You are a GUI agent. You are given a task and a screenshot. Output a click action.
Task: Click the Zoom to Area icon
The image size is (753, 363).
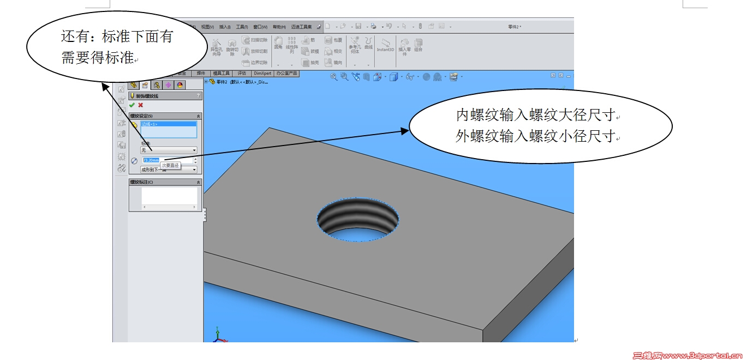[x=344, y=77]
